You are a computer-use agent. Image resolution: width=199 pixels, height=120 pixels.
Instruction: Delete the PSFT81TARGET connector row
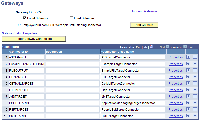pos(195,103)
